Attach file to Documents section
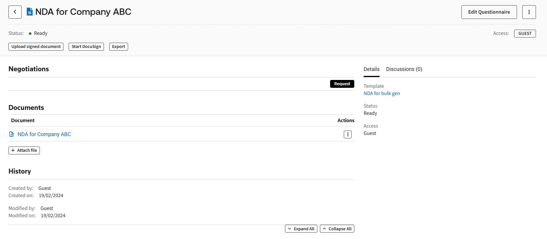This screenshot has width=547, height=239. pos(24,150)
